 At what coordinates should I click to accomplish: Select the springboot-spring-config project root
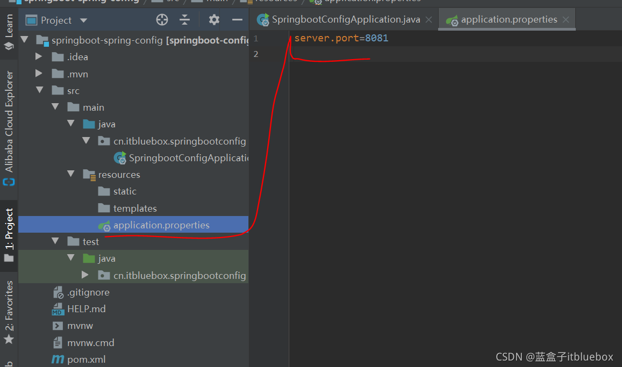(107, 40)
